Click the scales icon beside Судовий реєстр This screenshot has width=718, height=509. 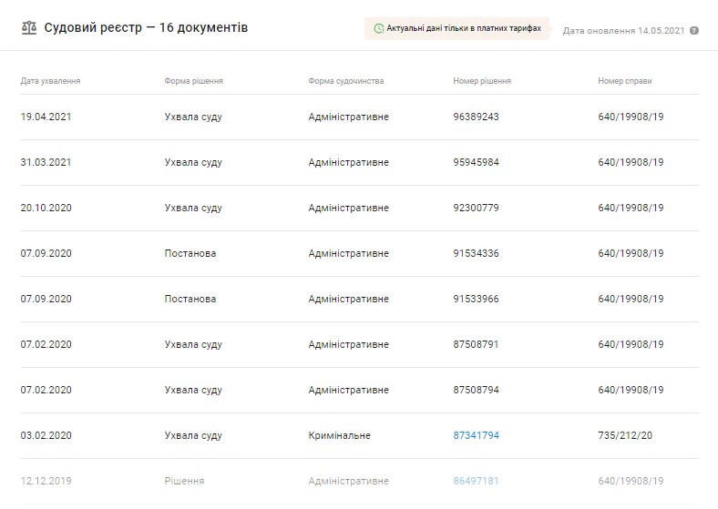(x=28, y=28)
